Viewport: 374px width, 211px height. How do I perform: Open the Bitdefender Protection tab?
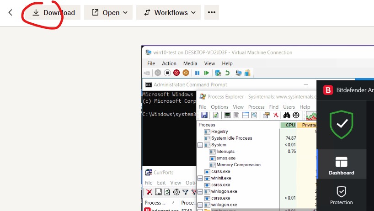342,196
